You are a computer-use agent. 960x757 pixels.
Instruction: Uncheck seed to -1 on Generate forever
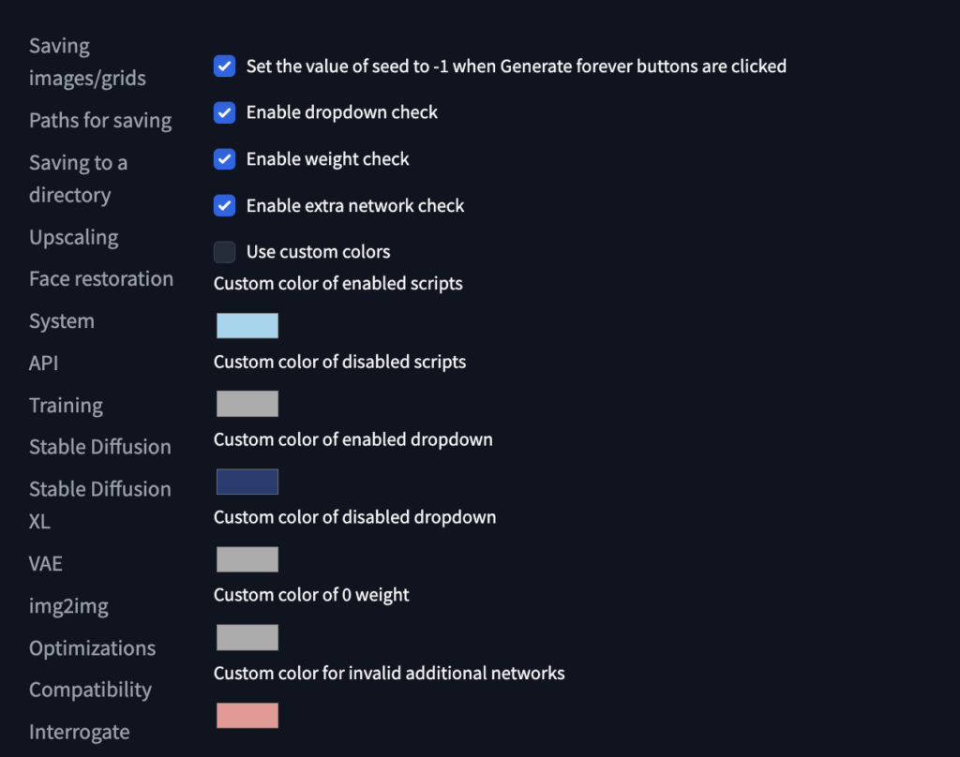point(224,67)
